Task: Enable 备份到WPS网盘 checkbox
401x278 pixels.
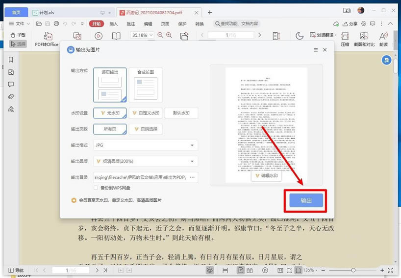Action: [96, 188]
